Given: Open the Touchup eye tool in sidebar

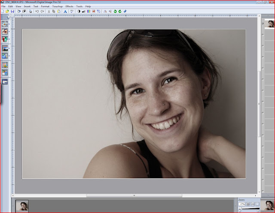Looking at the screenshot, I should pos(5,31).
